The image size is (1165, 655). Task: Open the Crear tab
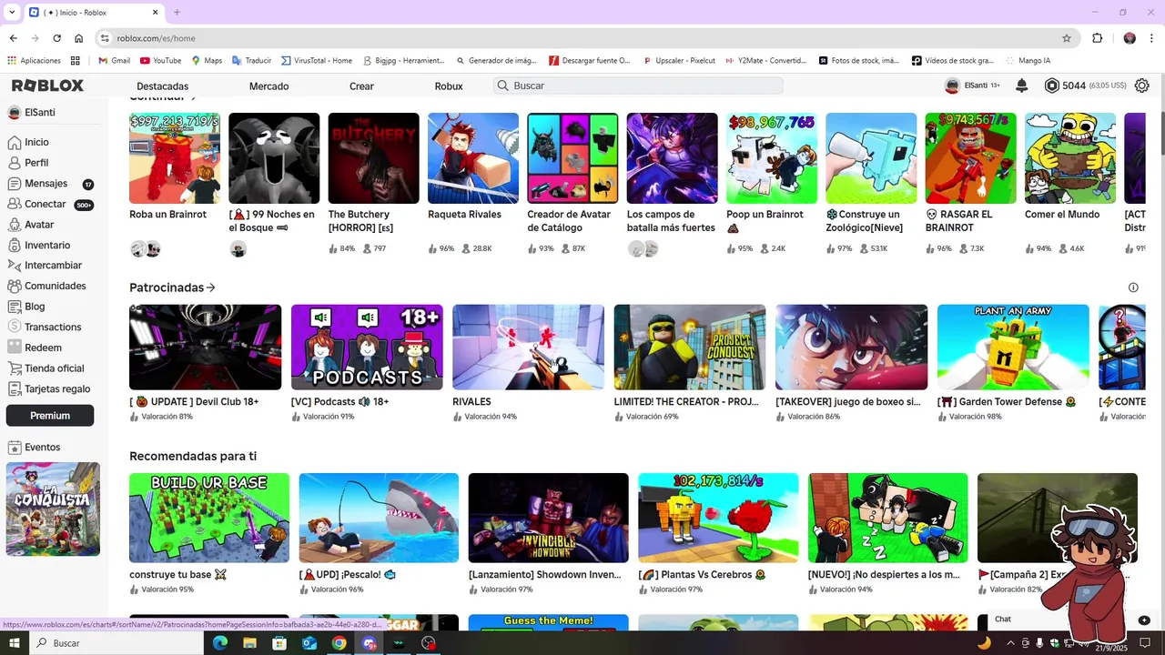[361, 86]
